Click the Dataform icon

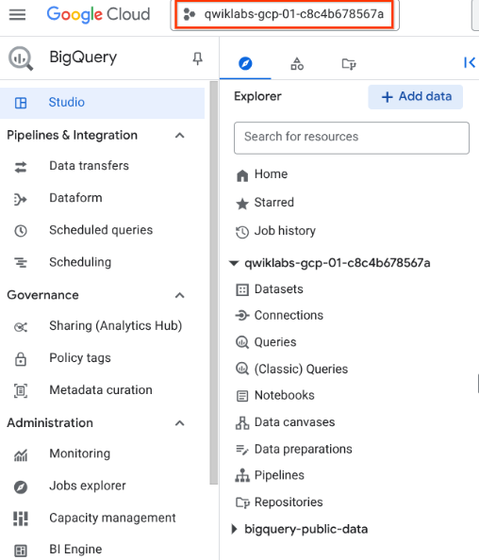tap(21, 199)
